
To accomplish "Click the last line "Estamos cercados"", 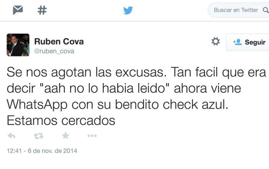I will point(61,121).
